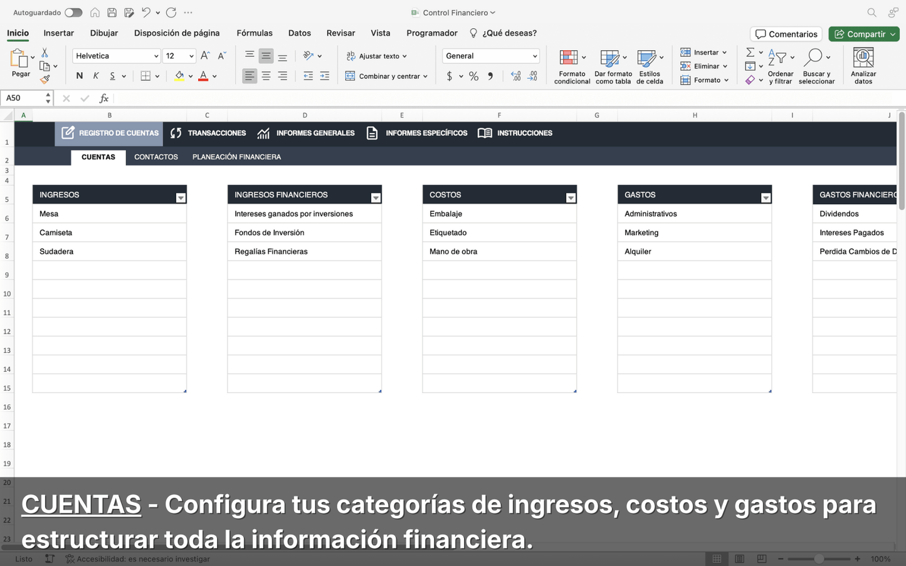
Task: Switch to the Fórmulas ribbon tab
Action: pyautogui.click(x=255, y=33)
